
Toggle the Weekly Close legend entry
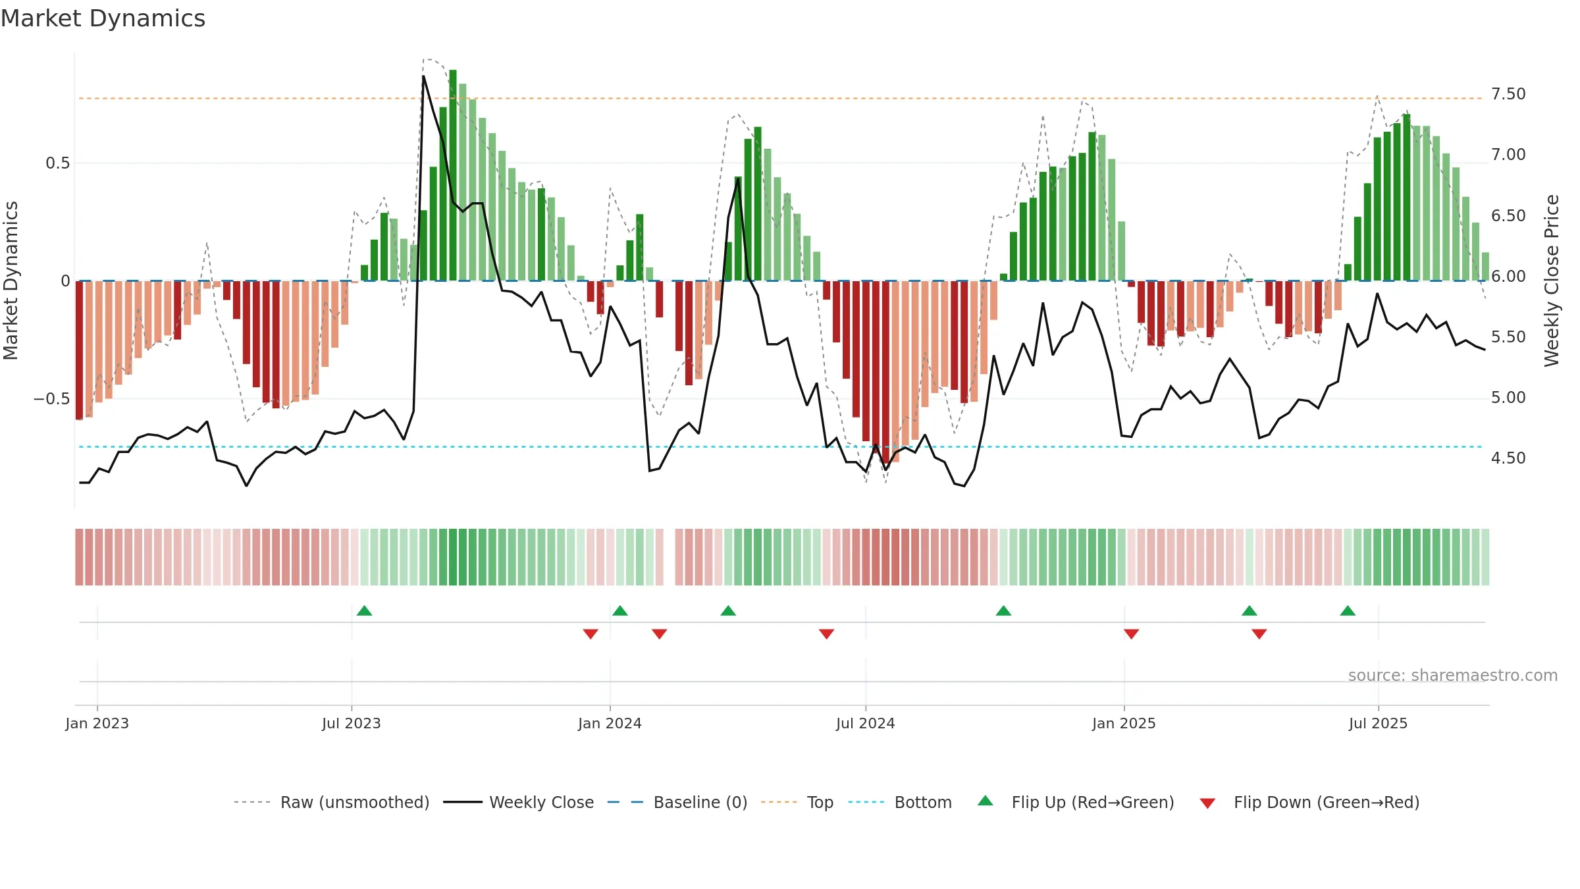[519, 802]
